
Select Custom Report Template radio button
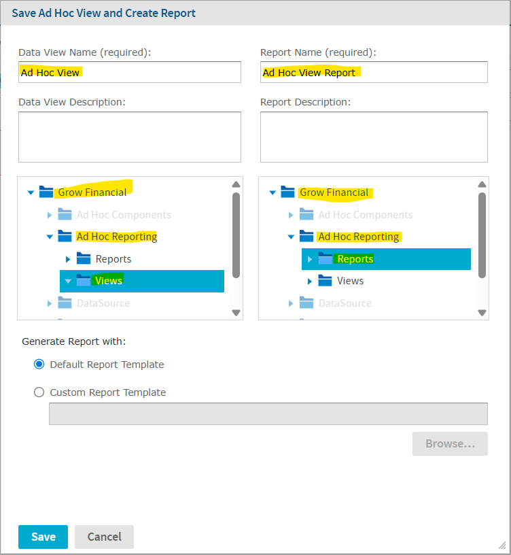click(x=39, y=392)
